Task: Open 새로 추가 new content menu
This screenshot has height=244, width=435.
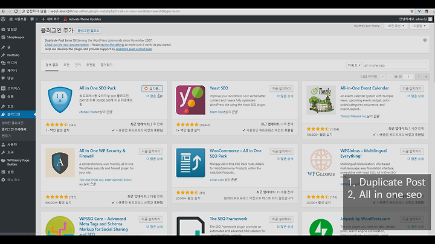Action: [x=51, y=19]
